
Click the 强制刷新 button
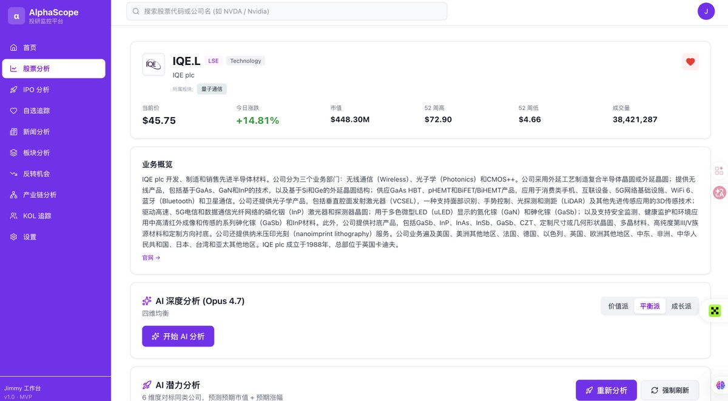point(670,390)
